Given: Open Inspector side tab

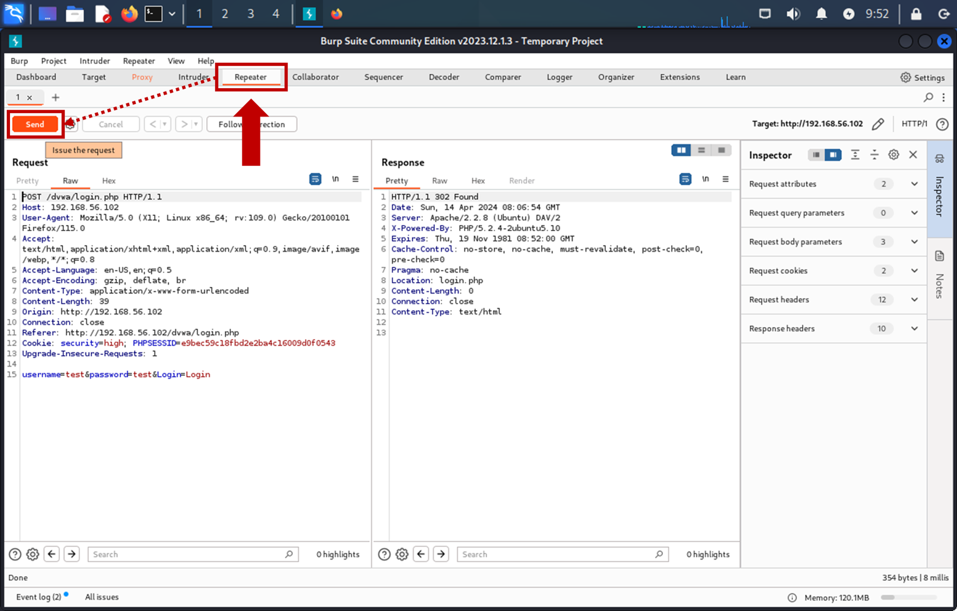Looking at the screenshot, I should tap(939, 189).
